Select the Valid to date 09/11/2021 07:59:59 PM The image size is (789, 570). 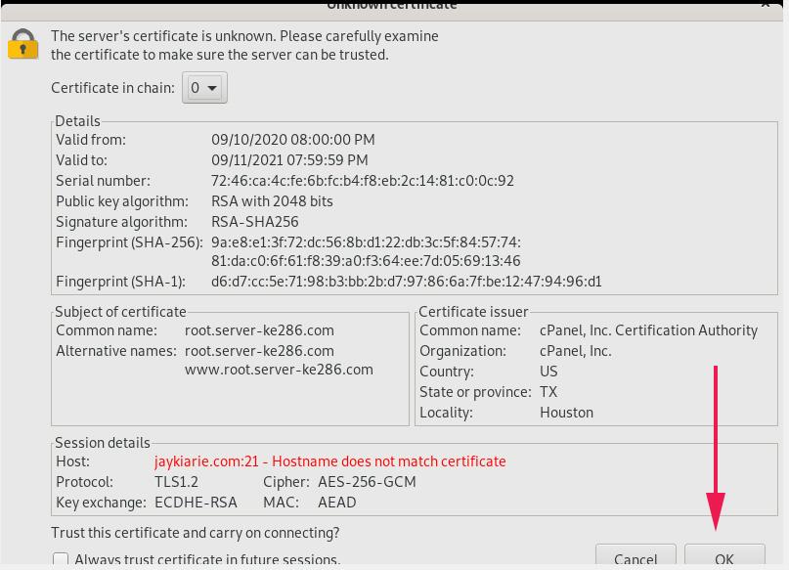(289, 160)
